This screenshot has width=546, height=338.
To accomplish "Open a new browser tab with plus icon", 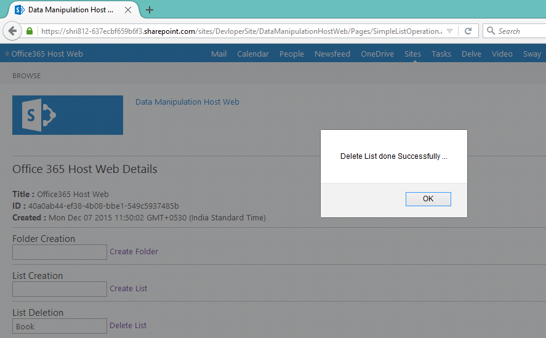I will [x=150, y=10].
